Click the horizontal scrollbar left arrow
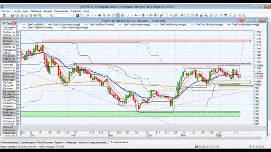 (x=2, y=138)
